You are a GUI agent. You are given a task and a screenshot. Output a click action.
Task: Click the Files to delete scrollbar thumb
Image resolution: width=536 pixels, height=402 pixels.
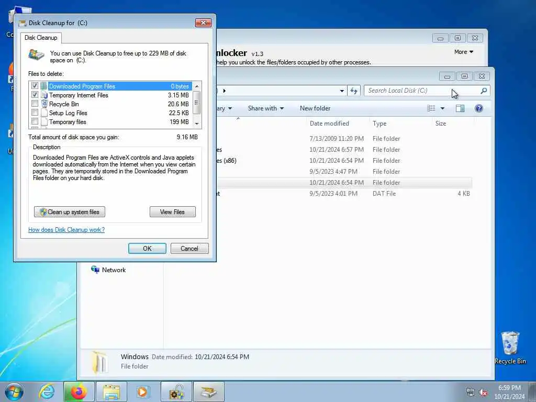tap(197, 103)
